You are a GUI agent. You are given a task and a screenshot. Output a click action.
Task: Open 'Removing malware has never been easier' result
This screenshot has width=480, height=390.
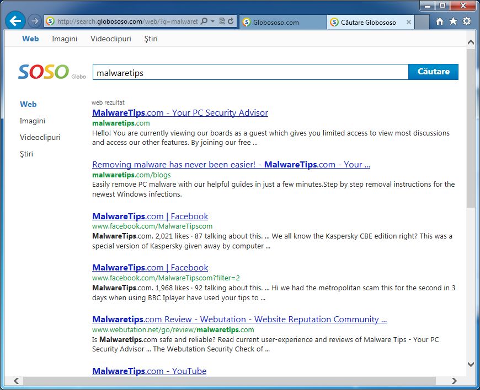coord(231,165)
